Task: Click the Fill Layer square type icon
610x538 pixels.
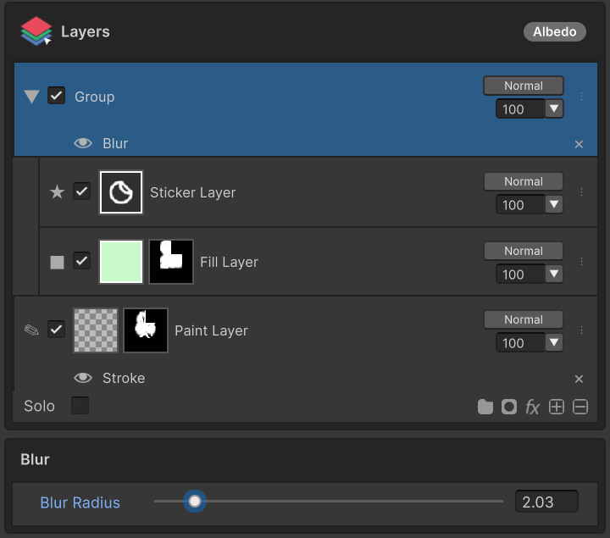Action: point(58,262)
